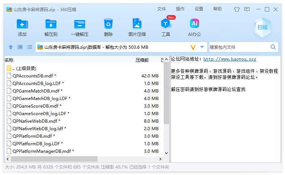Sort by the 压缩前 column header
Viewport: 285px width, 175px height.
[x=142, y=60]
